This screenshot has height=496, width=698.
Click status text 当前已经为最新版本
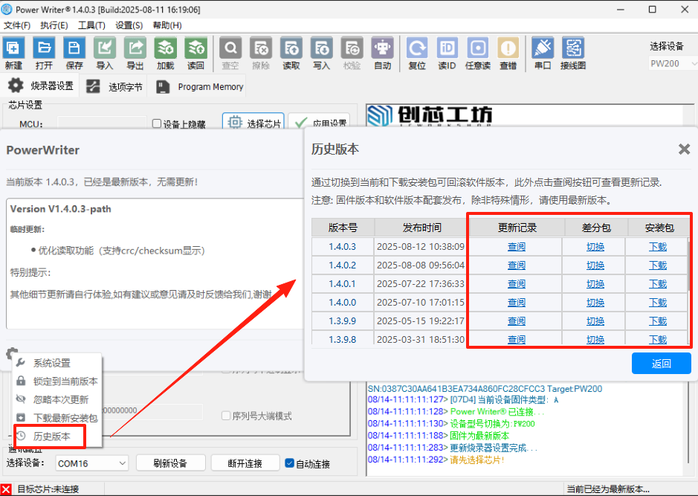coord(607,489)
